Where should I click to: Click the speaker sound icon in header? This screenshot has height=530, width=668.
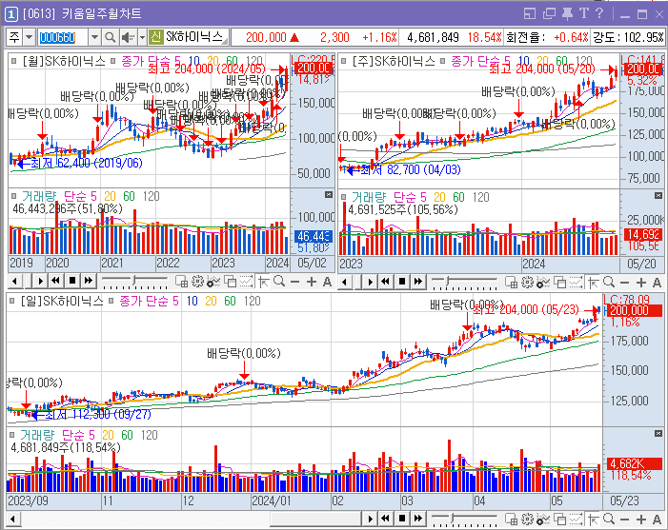128,37
